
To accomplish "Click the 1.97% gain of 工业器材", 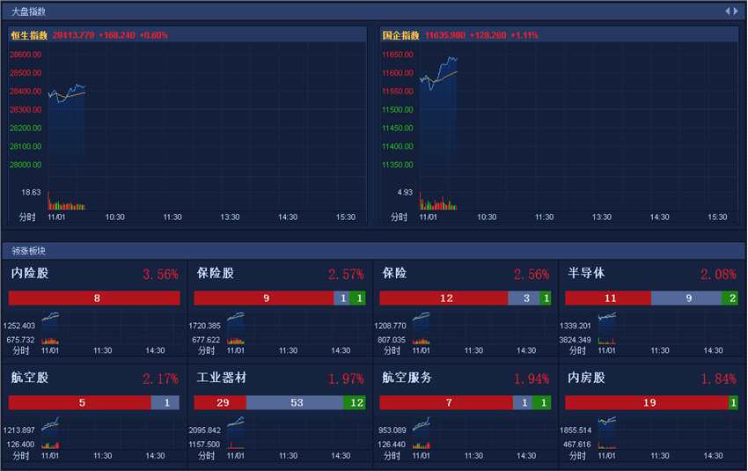I will [x=346, y=379].
